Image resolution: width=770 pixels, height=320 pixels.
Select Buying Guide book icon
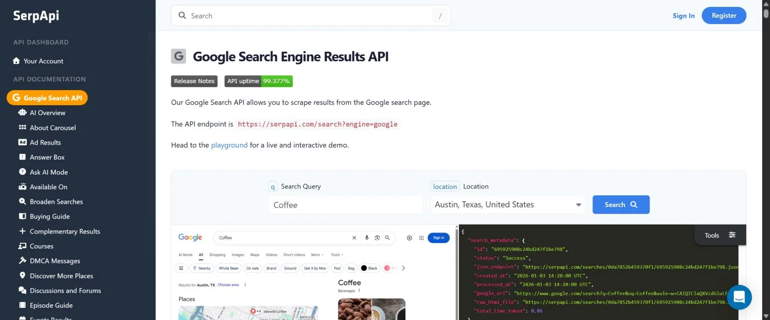click(23, 216)
